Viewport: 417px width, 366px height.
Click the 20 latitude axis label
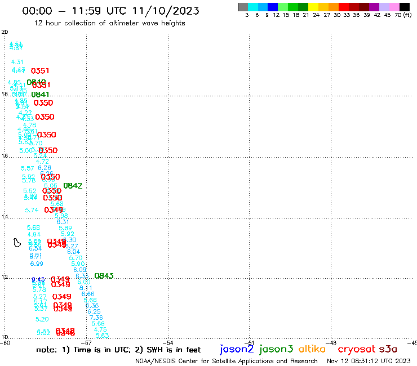[x=5, y=32]
